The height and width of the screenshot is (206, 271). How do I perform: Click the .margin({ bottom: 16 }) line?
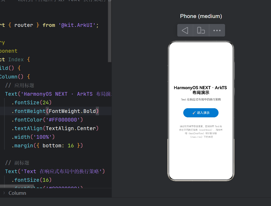pyautogui.click(x=47, y=146)
